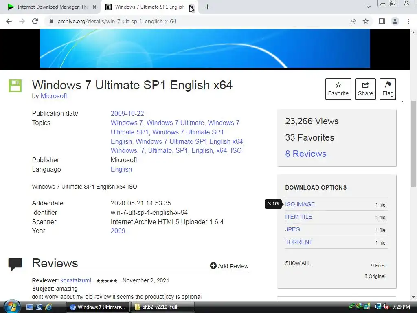Jump to the 8 Reviews link
The width and height of the screenshot is (417, 313).
(x=305, y=154)
